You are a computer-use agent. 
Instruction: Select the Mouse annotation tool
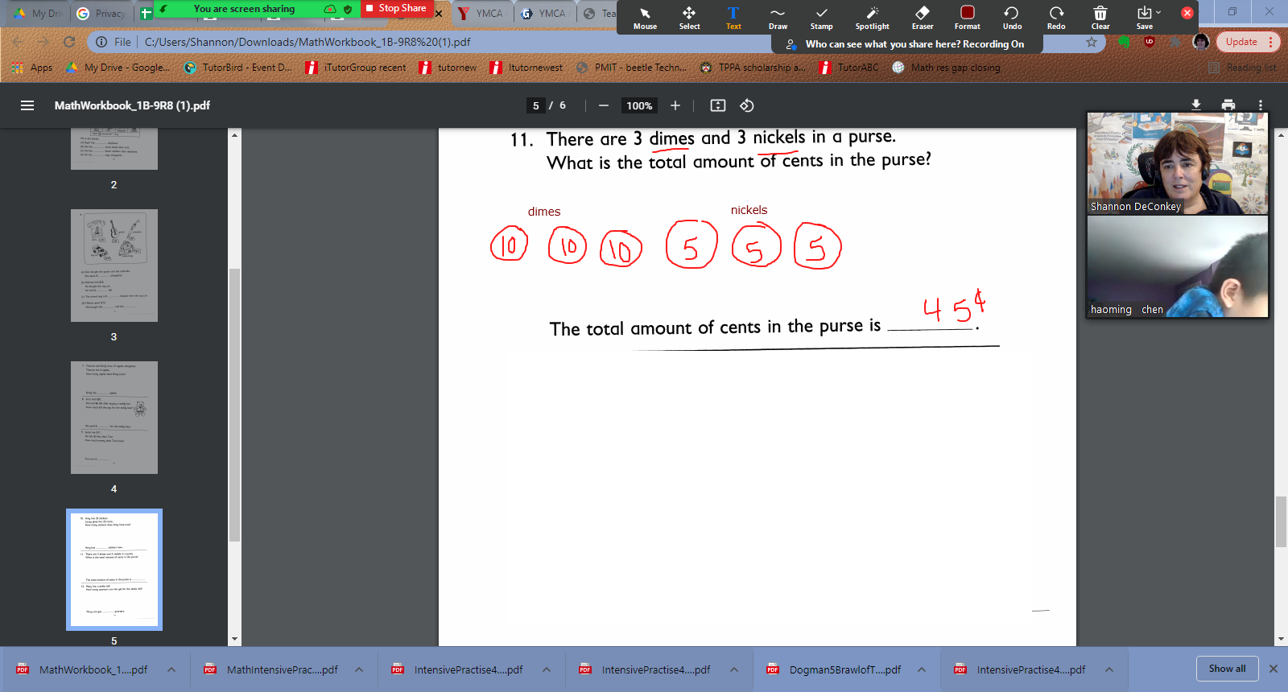click(645, 17)
